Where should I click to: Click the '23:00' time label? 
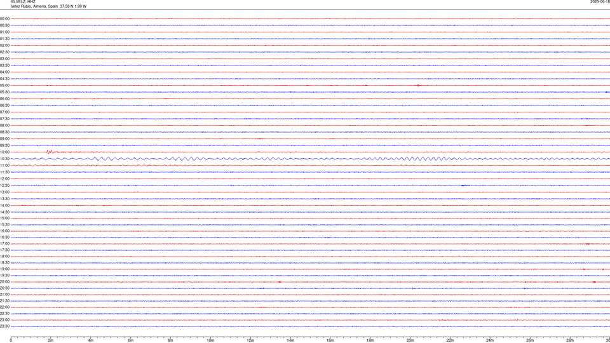[4, 320]
